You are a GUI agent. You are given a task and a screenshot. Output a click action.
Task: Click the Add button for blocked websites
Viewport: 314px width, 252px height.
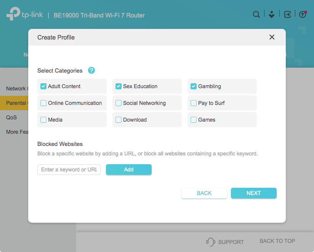[128, 170]
